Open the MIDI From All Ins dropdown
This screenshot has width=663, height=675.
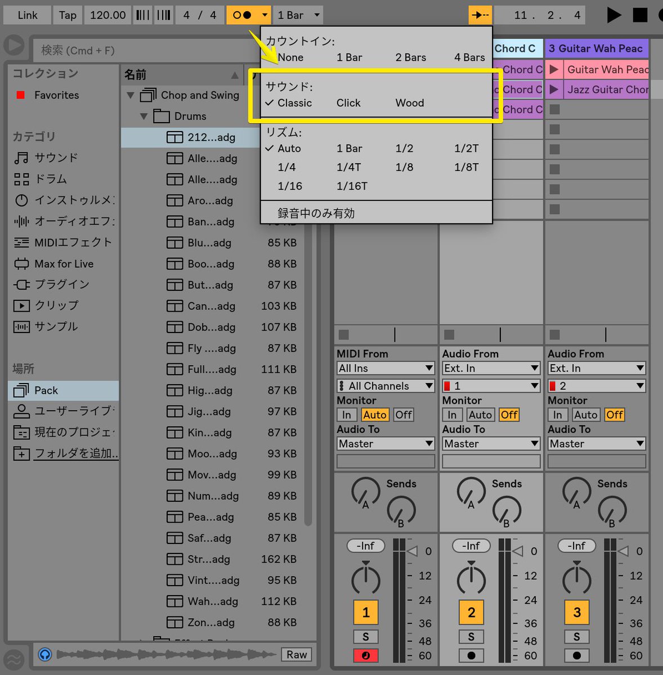[x=385, y=368]
